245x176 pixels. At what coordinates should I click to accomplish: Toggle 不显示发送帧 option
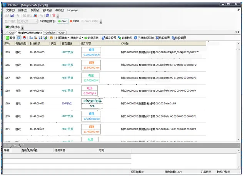point(144,38)
